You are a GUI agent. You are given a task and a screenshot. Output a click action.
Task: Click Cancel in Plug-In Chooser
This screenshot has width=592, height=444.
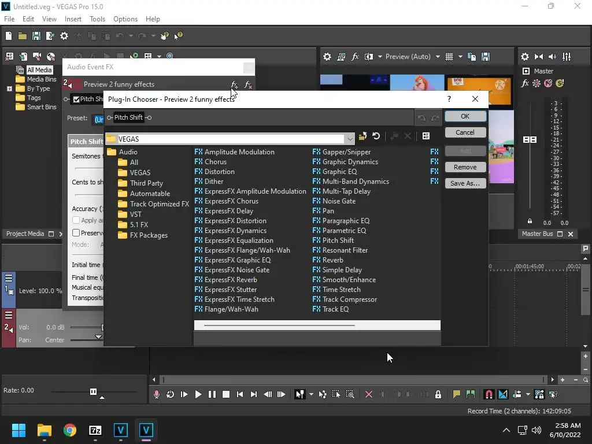[465, 132]
